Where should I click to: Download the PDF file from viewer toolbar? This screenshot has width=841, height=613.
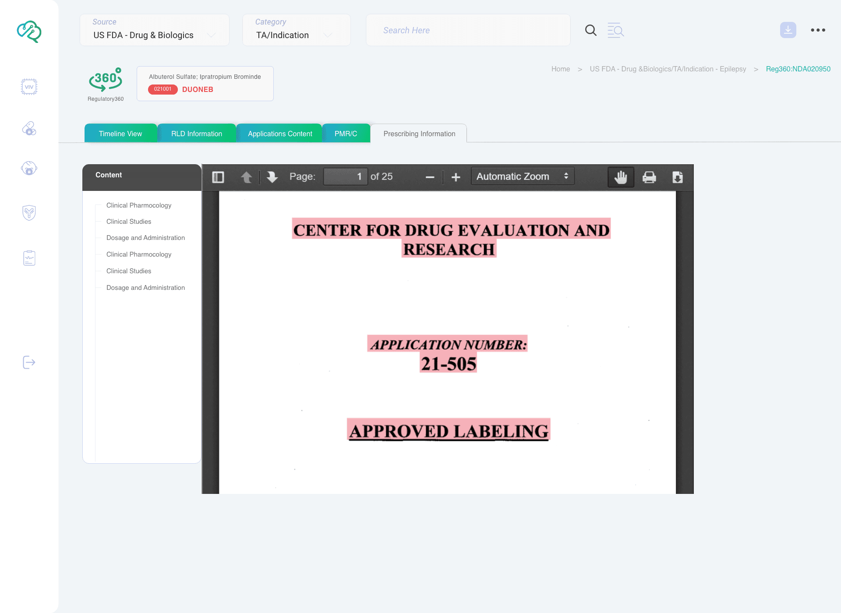point(677,177)
